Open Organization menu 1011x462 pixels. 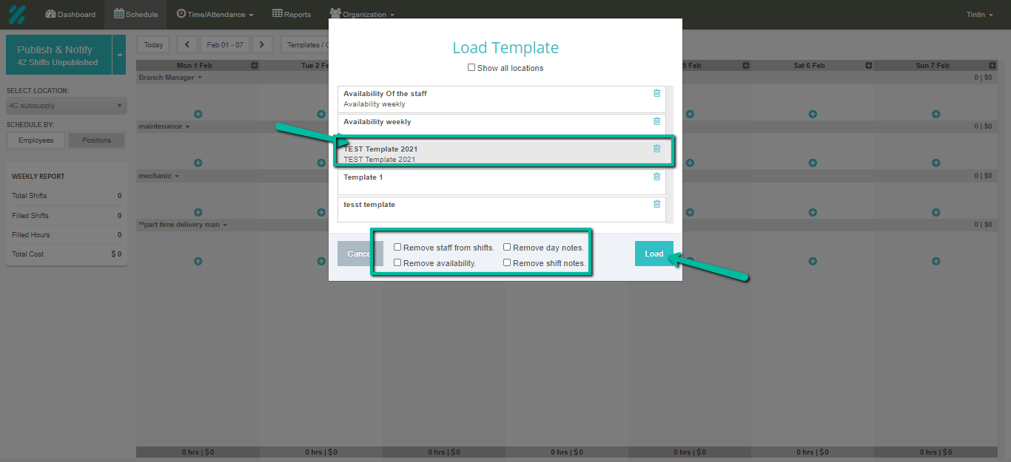tap(362, 15)
